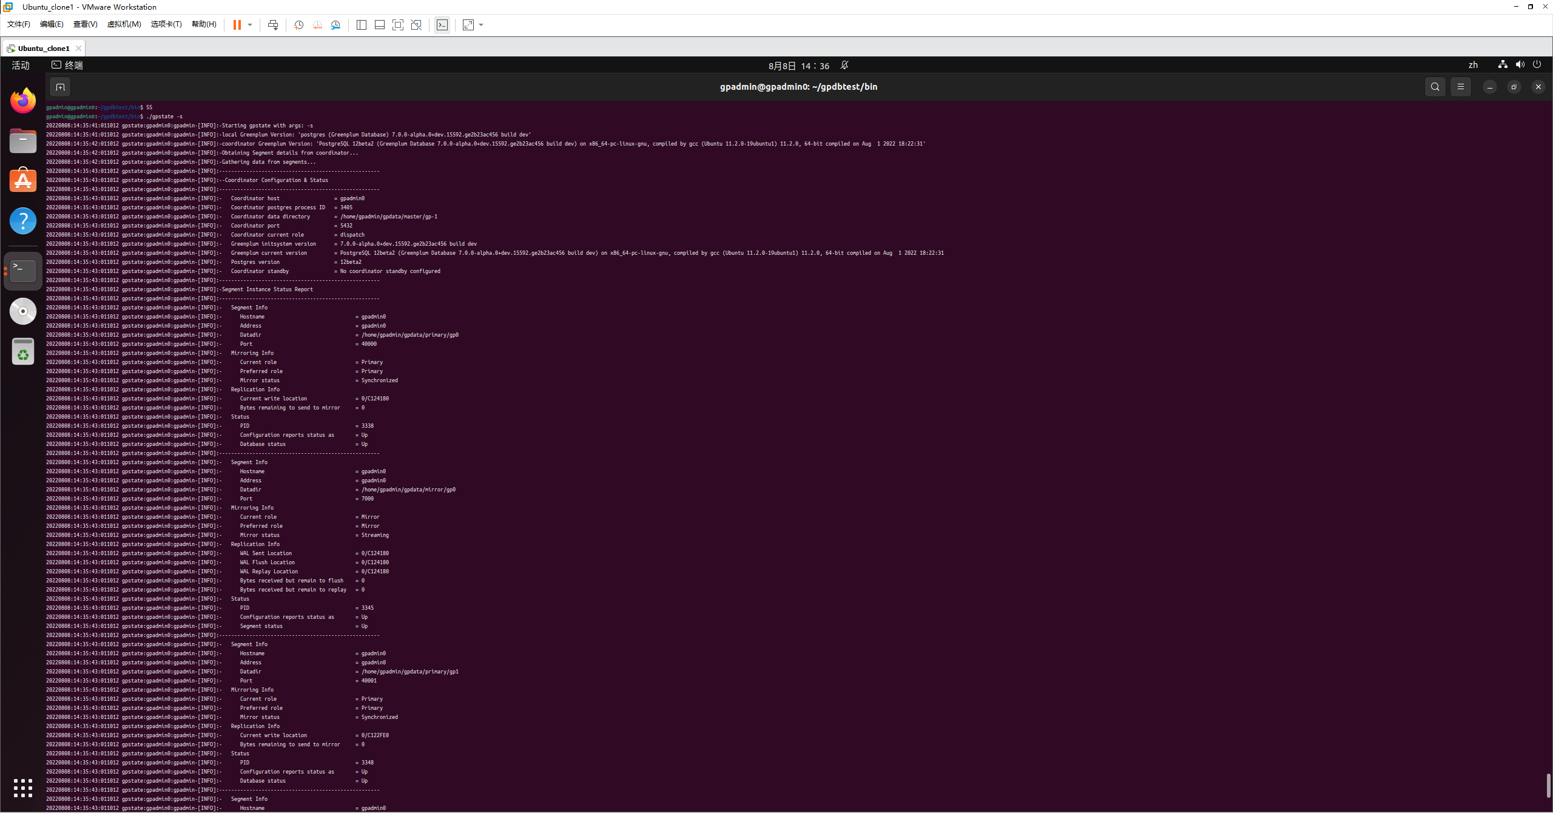Screen dimensions: 1553x813
Task: Click the new terminal tab button
Action: pos(60,87)
